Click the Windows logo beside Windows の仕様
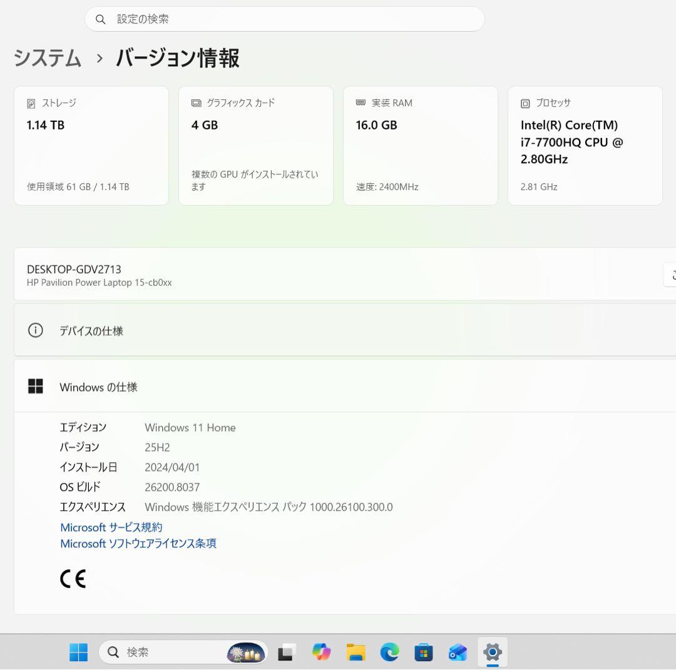 point(35,387)
